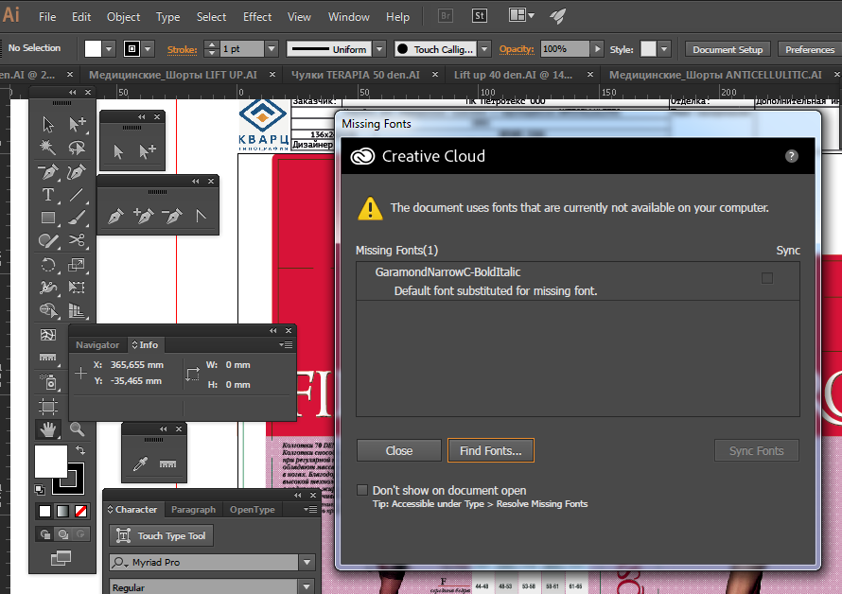Pick Delete Anchor Point tool in floating panel
Screen dimensions: 842x594
[172, 216]
